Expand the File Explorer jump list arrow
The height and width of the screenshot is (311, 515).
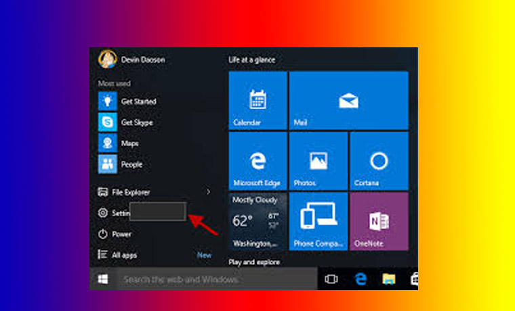point(208,192)
